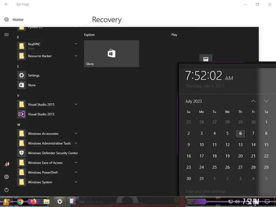Open Firefox from the taskbar
This screenshot has width=276, height=207.
click(33, 201)
